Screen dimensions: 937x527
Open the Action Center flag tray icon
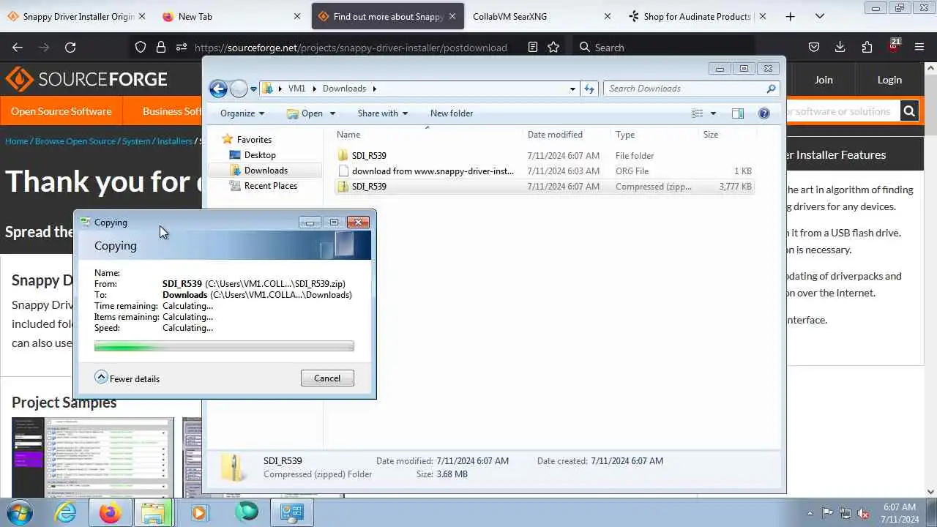(x=827, y=513)
